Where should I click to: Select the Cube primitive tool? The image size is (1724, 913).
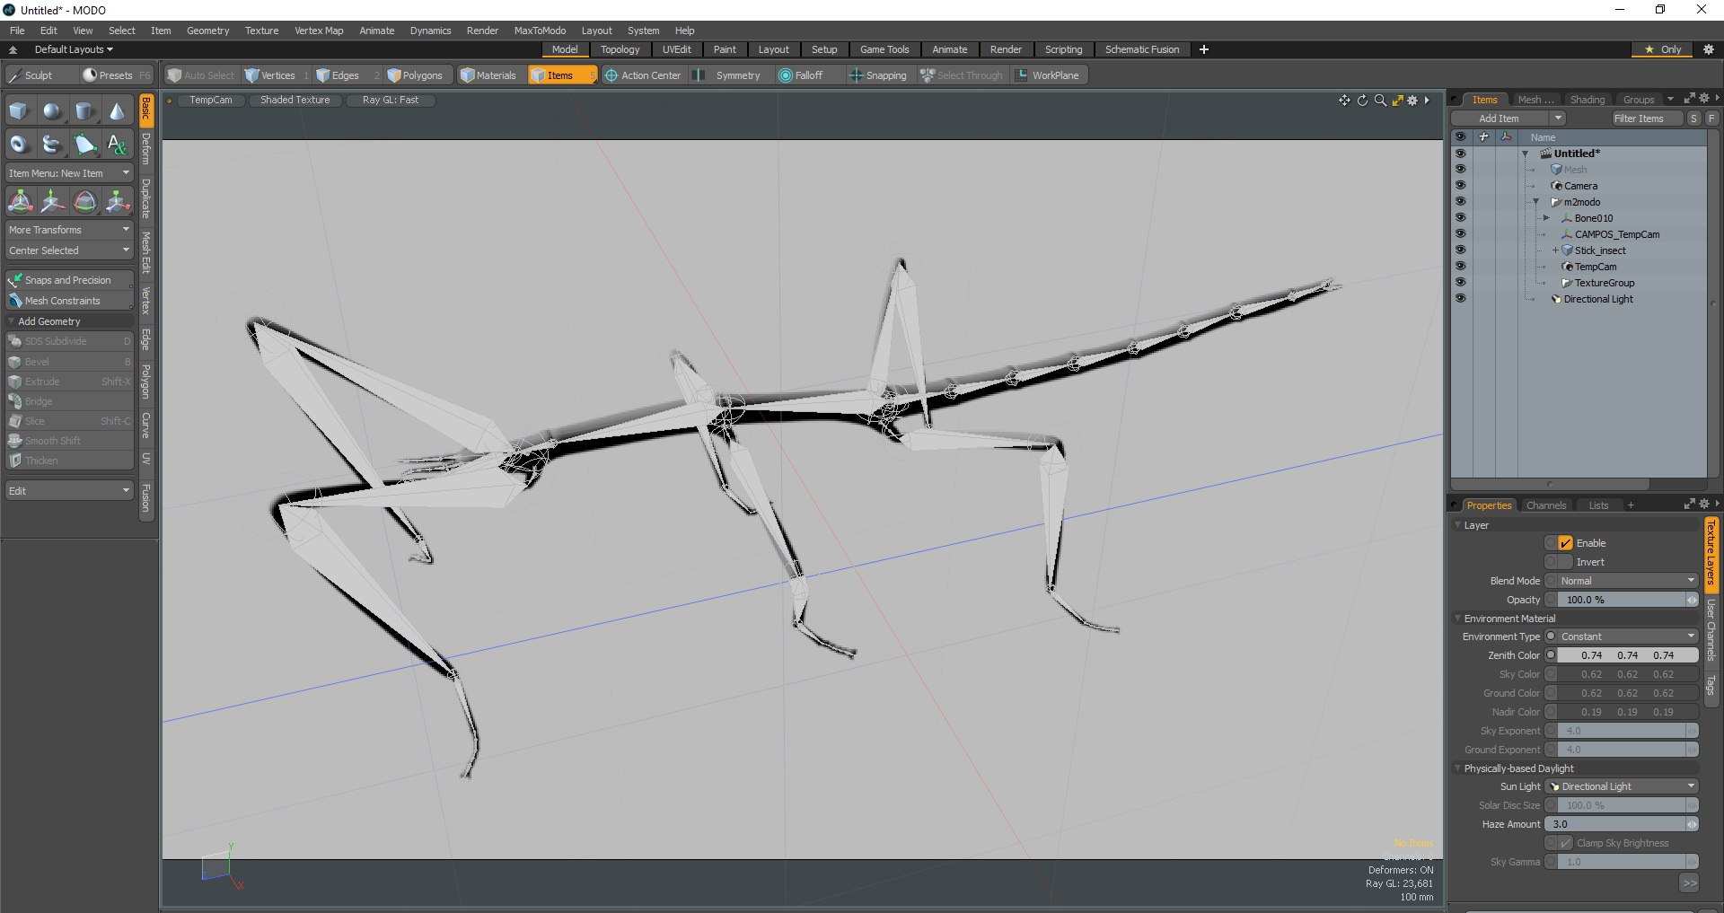coord(20,111)
